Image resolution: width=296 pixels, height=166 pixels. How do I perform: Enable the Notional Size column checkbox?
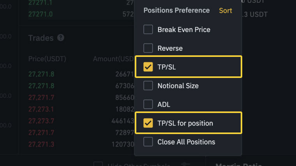click(x=148, y=86)
